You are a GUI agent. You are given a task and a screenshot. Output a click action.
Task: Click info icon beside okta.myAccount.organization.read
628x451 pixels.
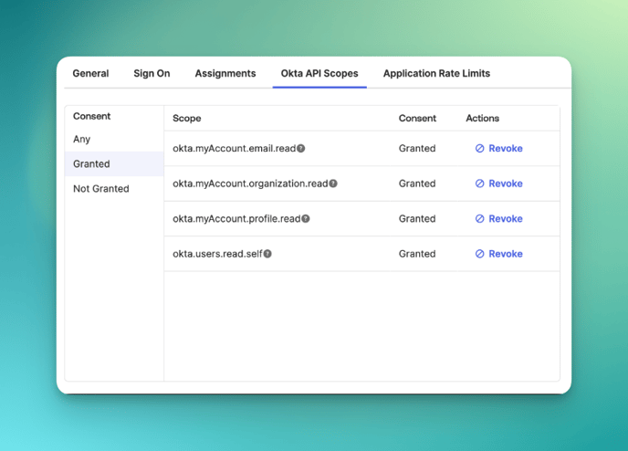click(333, 184)
